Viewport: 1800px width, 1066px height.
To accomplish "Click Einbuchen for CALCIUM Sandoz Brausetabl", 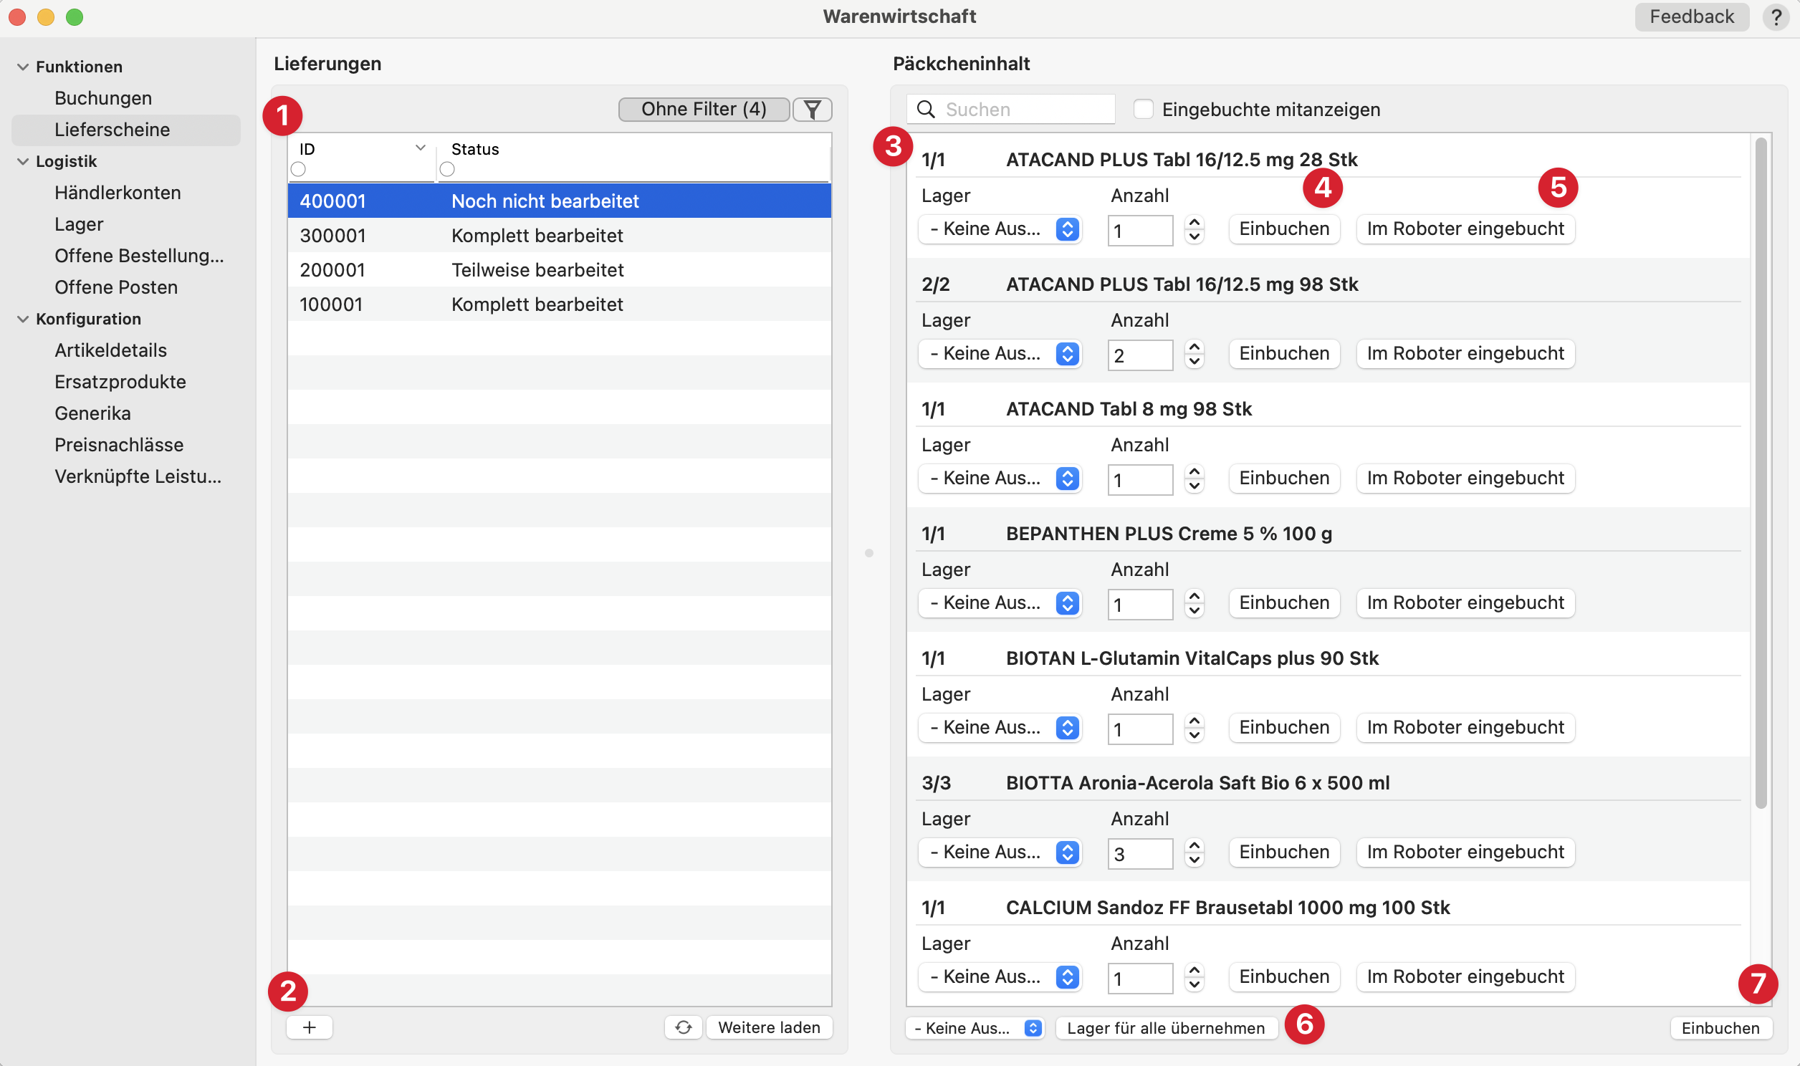I will [1284, 977].
